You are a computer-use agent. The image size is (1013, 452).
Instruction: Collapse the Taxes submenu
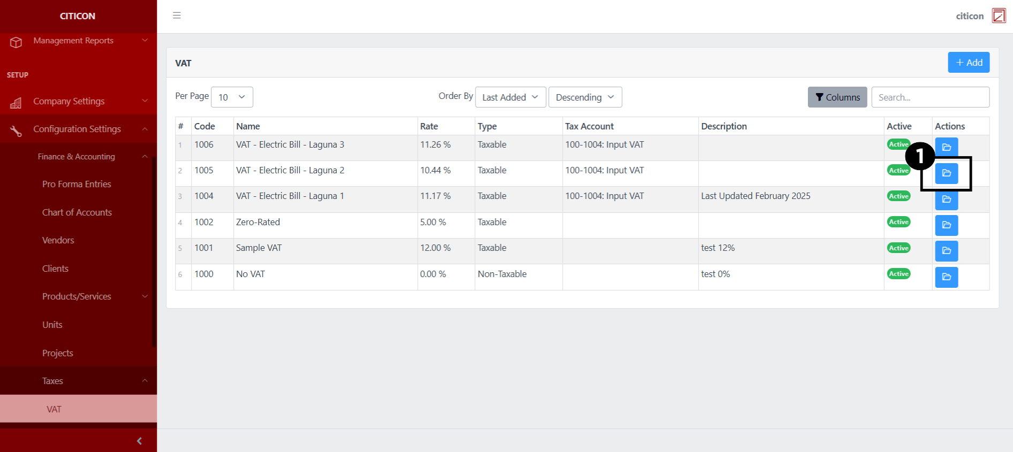(x=78, y=381)
